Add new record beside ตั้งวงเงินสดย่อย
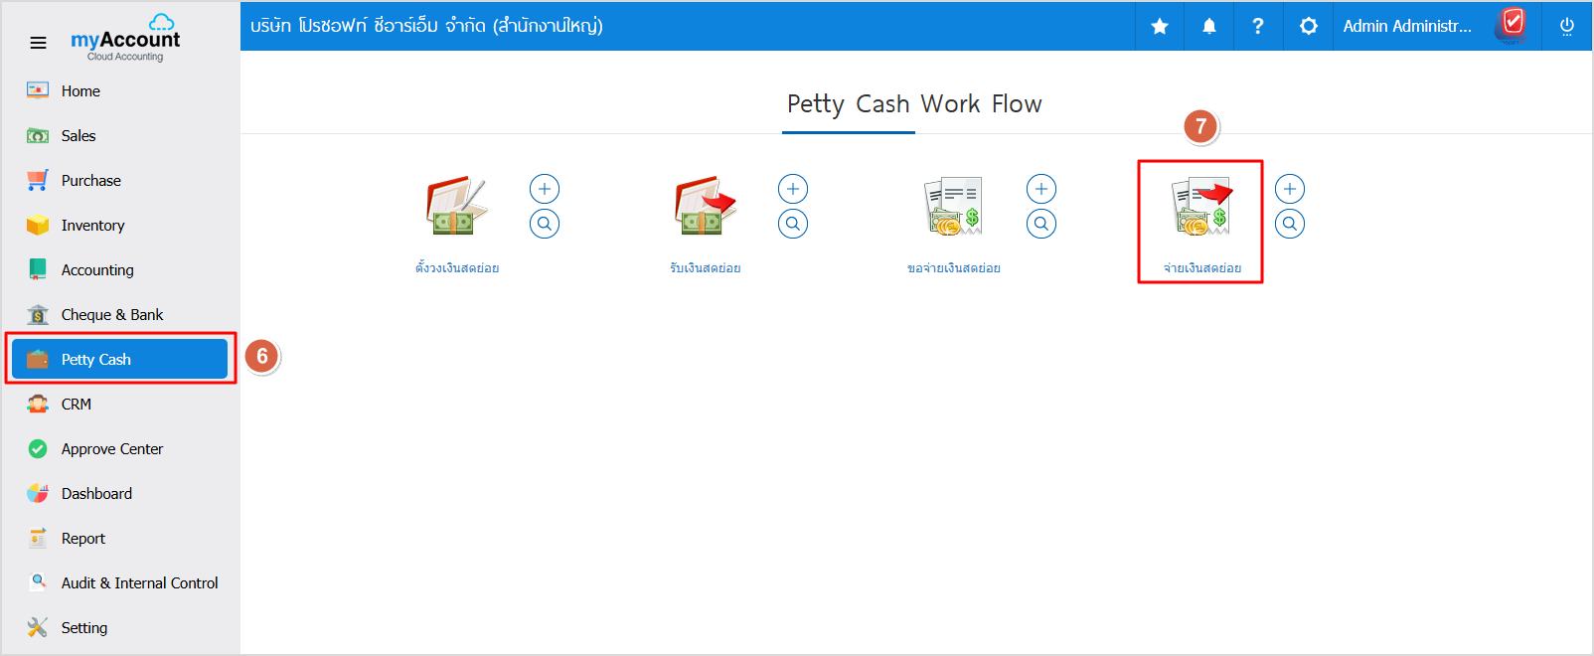 pos(545,189)
